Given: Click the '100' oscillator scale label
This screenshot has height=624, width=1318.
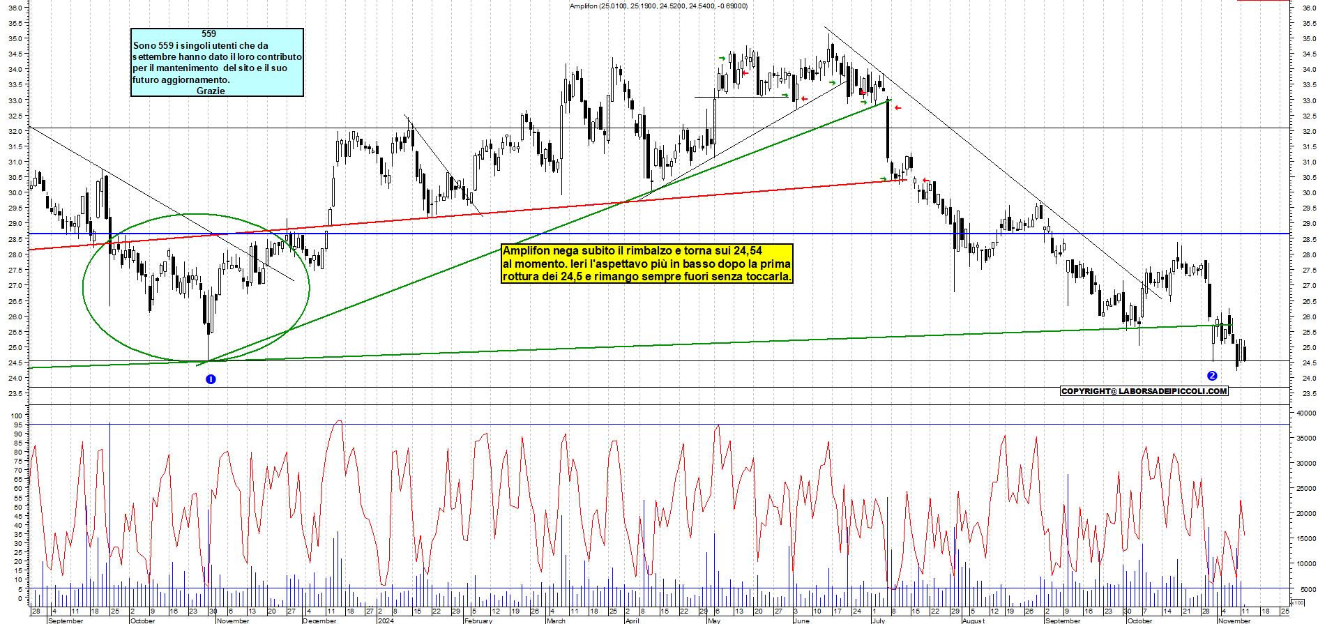Looking at the screenshot, I should coord(17,416).
